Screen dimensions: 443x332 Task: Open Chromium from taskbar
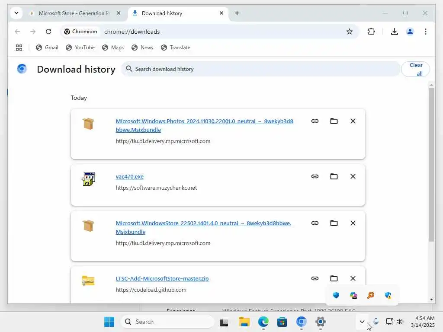(x=302, y=322)
